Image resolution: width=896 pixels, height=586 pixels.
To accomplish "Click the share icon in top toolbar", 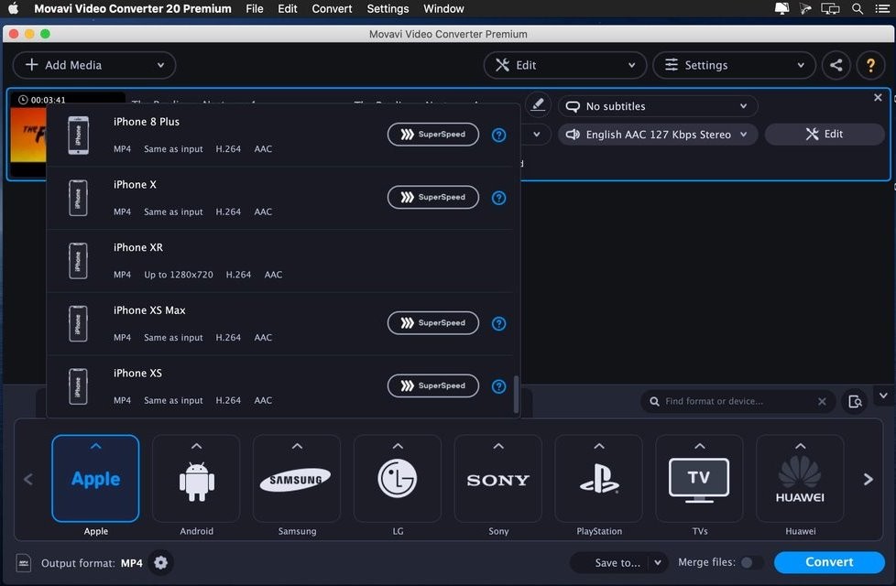I will [x=836, y=65].
